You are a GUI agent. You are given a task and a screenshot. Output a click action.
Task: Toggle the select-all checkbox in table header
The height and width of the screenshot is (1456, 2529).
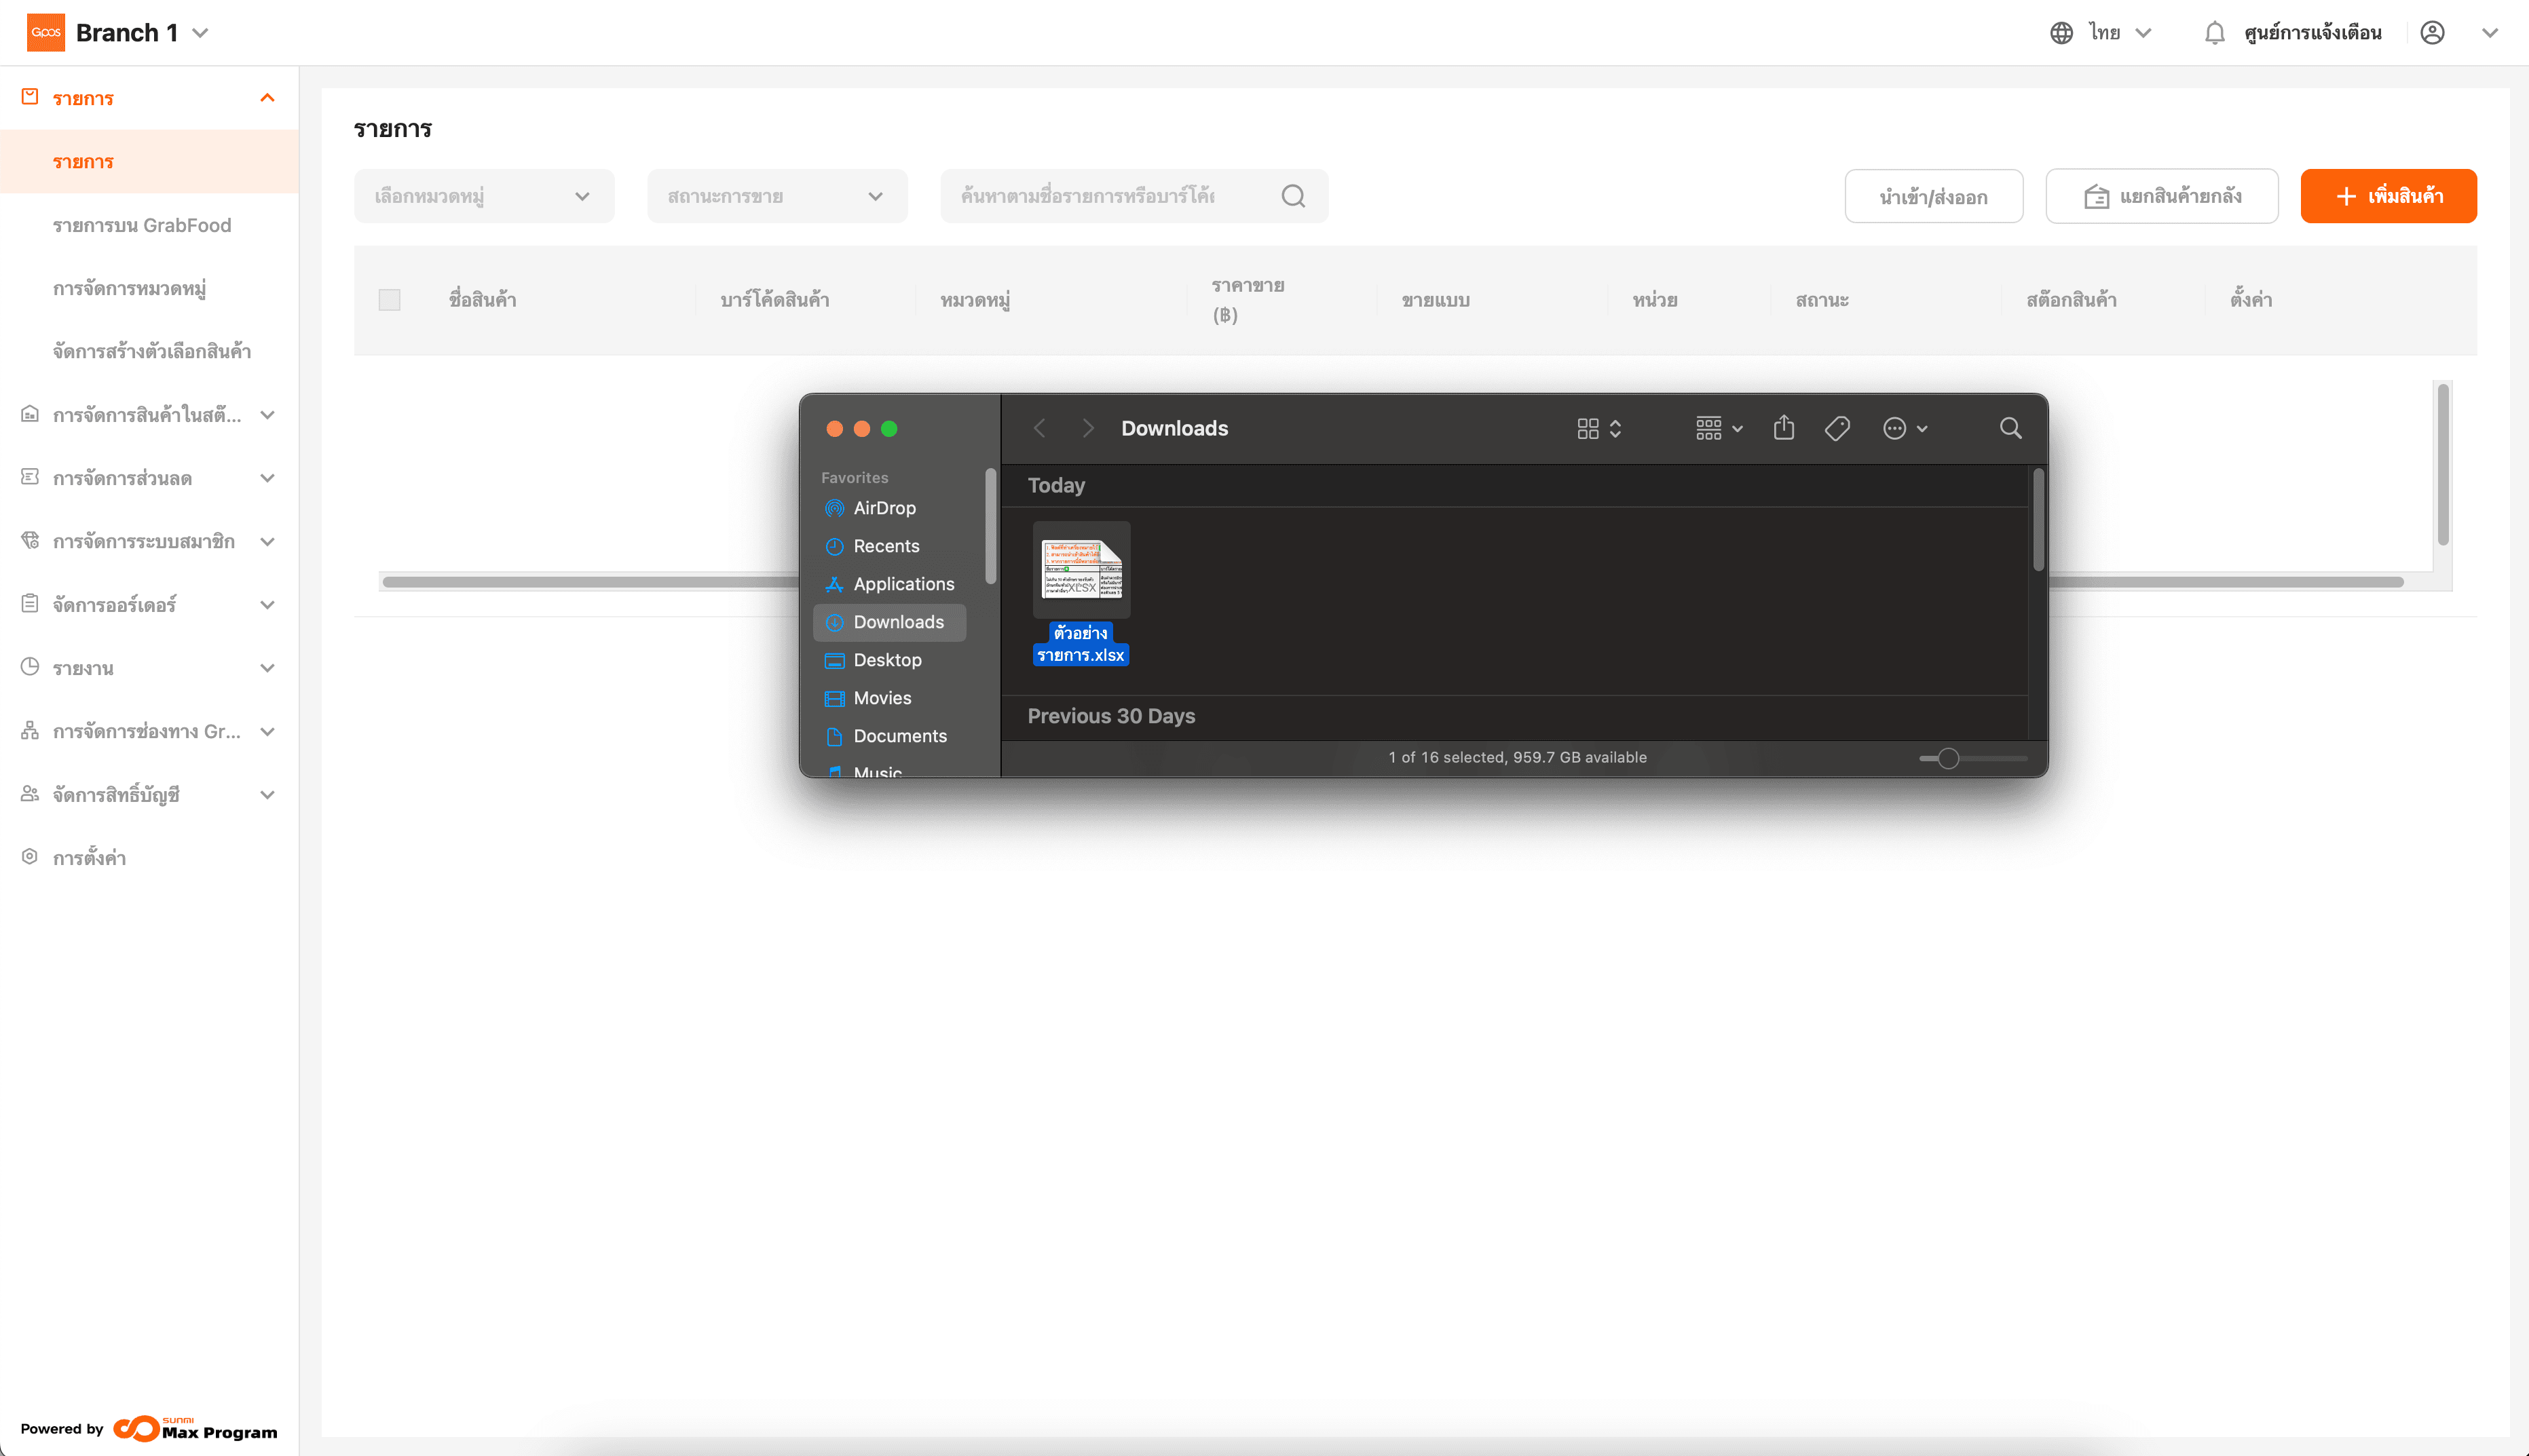[389, 300]
